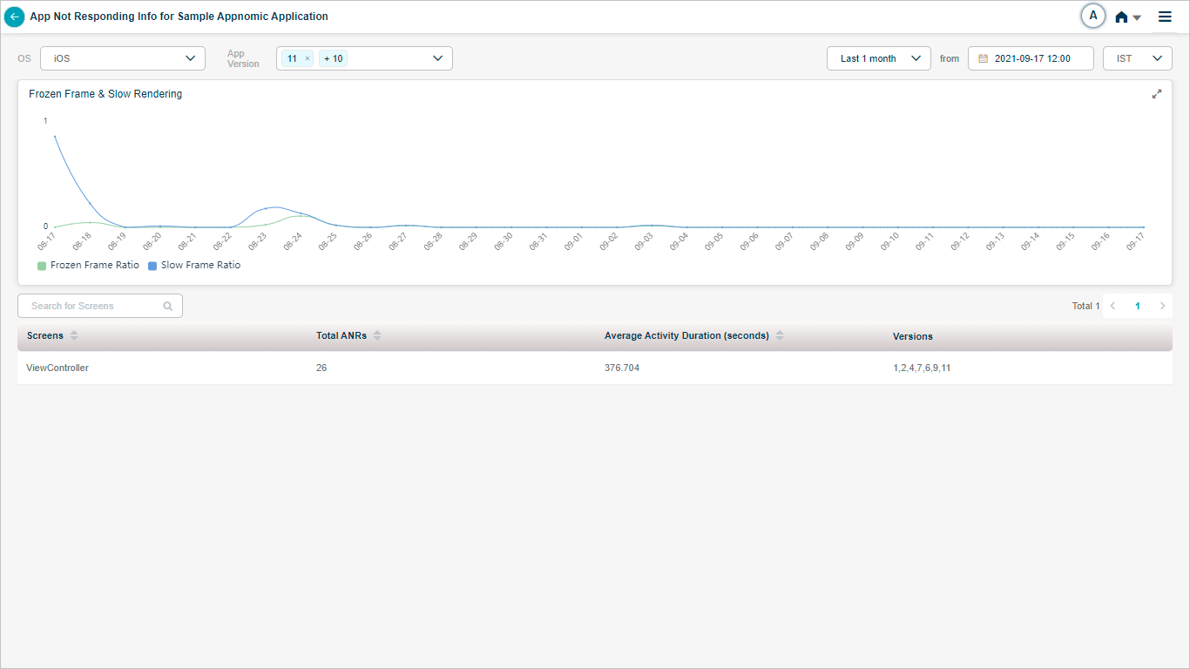The height and width of the screenshot is (669, 1190).
Task: Go back using the teal arrow button
Action: [14, 17]
